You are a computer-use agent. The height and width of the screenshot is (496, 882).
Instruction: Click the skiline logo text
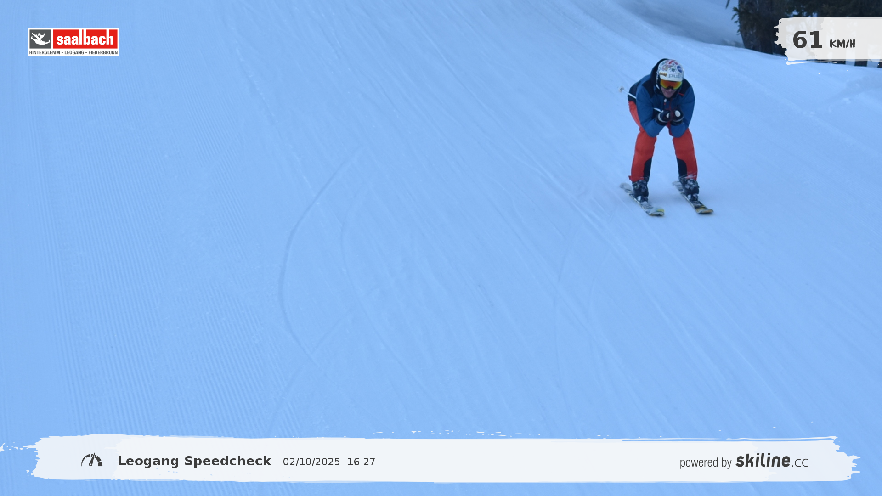pos(763,460)
